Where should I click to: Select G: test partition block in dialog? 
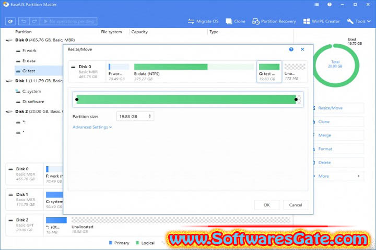pos(269,71)
